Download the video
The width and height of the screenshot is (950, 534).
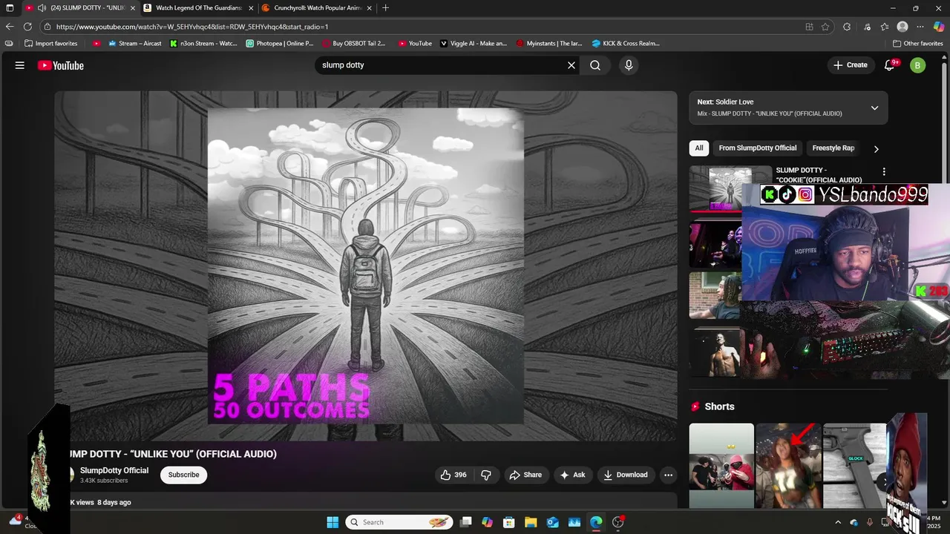(x=626, y=475)
